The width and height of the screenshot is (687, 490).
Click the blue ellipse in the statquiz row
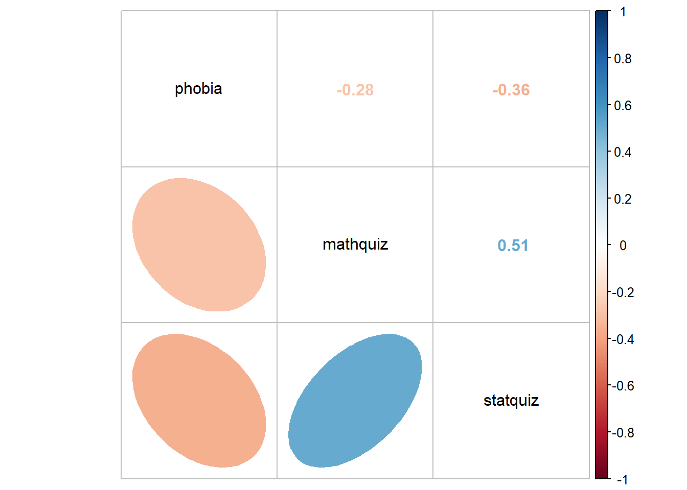tap(355, 401)
